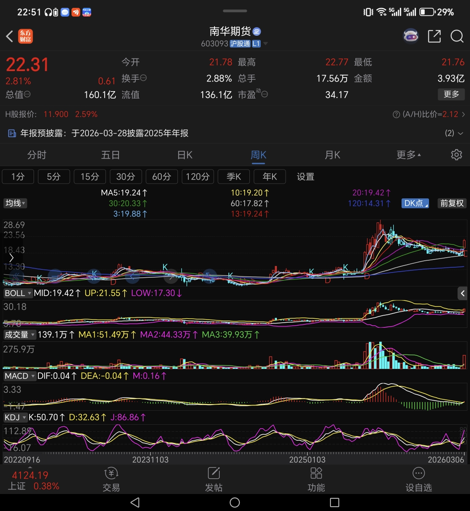Select the 120分 period button

(x=198, y=177)
